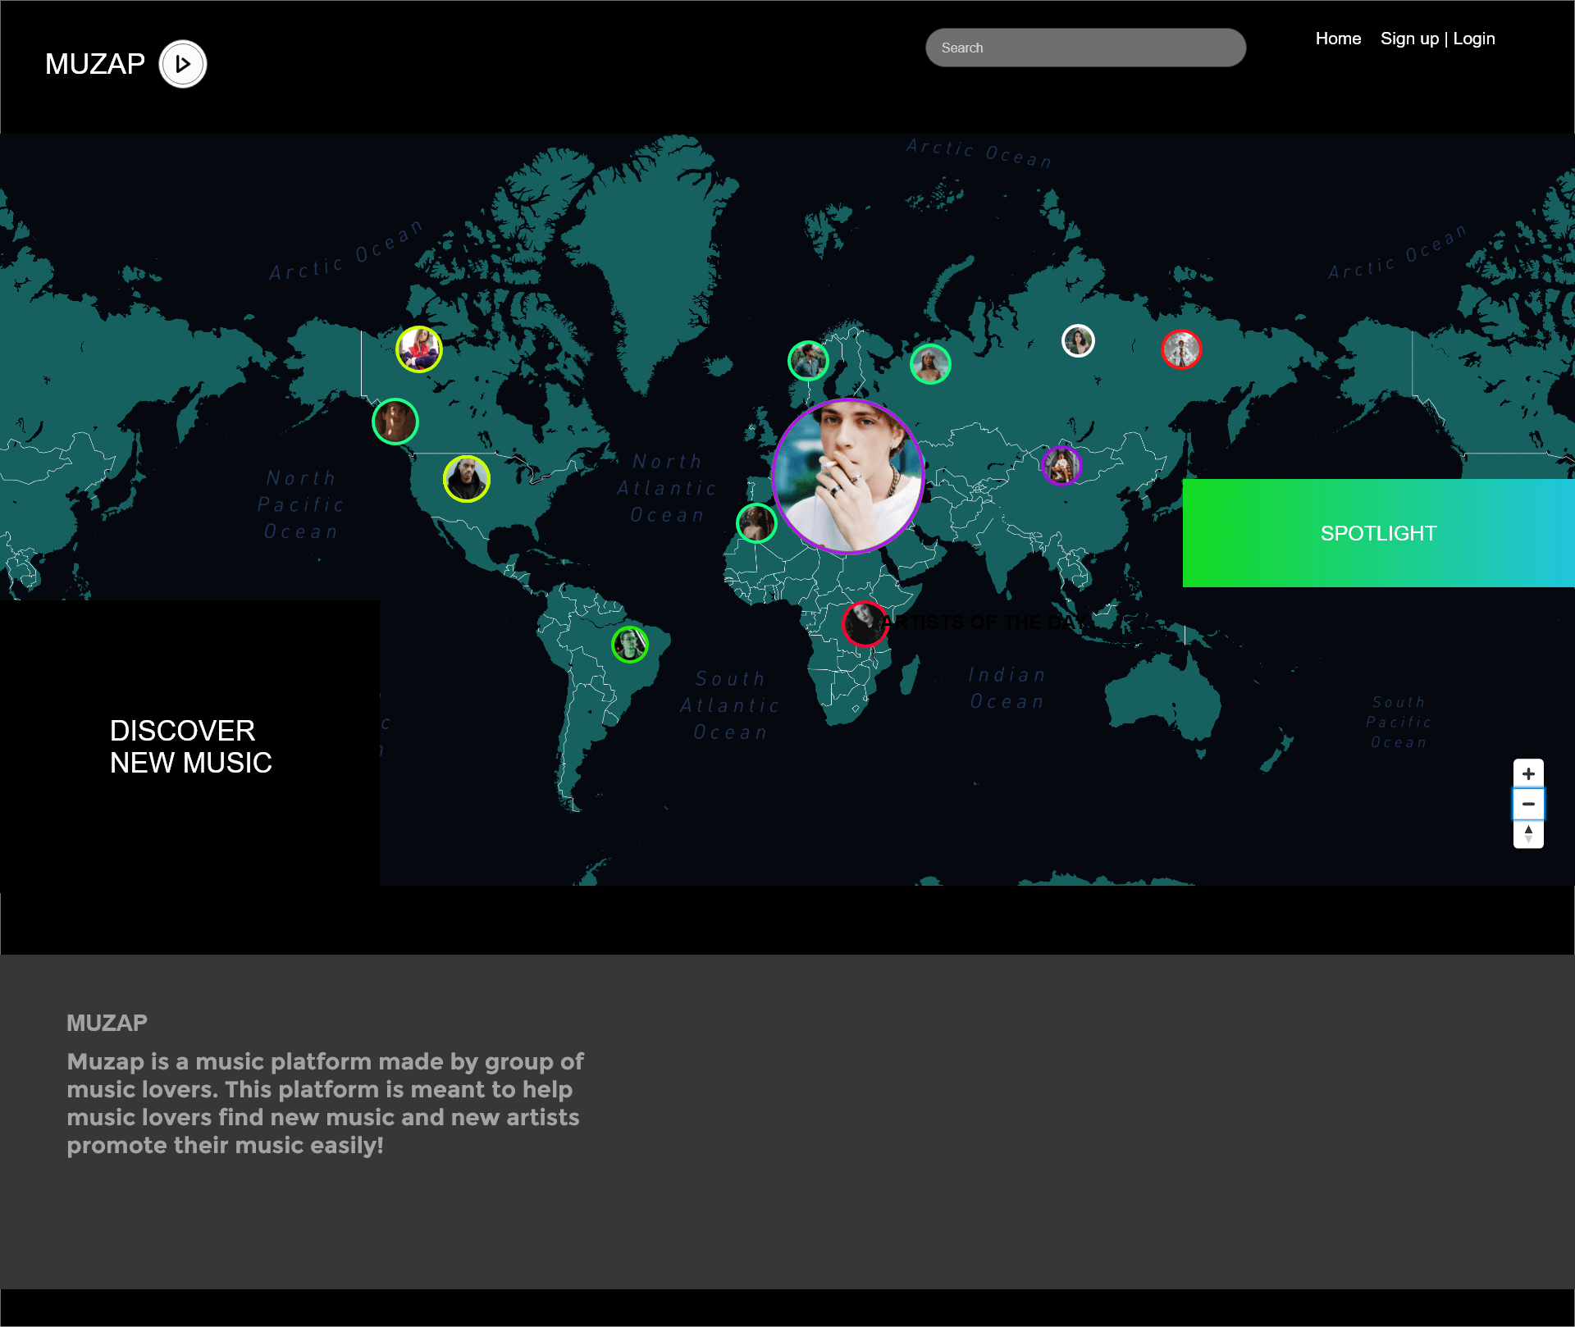Click the MUZAP play logo icon

pos(182,64)
